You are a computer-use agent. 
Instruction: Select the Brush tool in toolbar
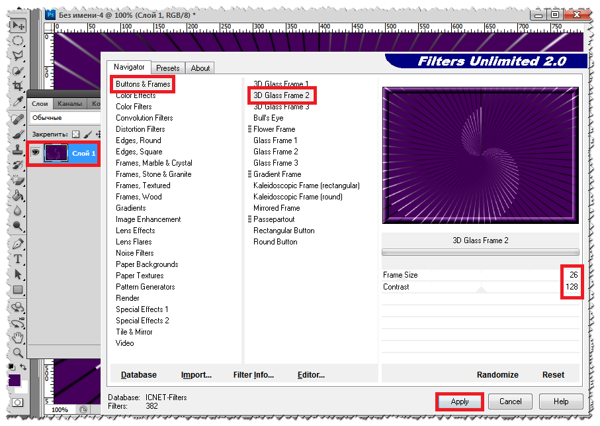point(18,134)
